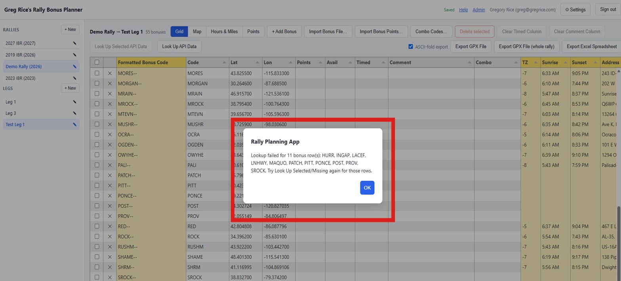
Task: Add a new rally with + New
Action: point(70,30)
